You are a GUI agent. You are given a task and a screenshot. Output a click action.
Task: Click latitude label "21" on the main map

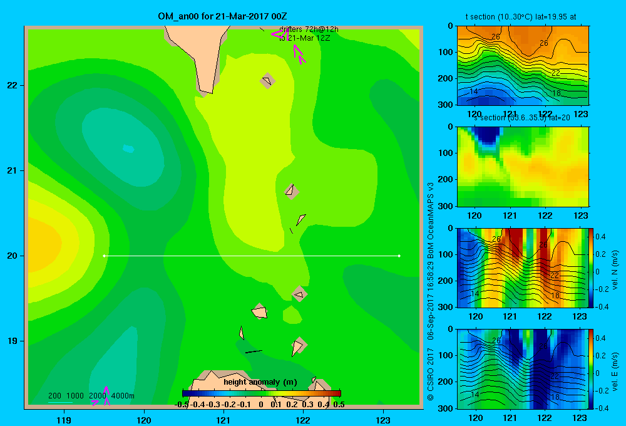click(13, 170)
